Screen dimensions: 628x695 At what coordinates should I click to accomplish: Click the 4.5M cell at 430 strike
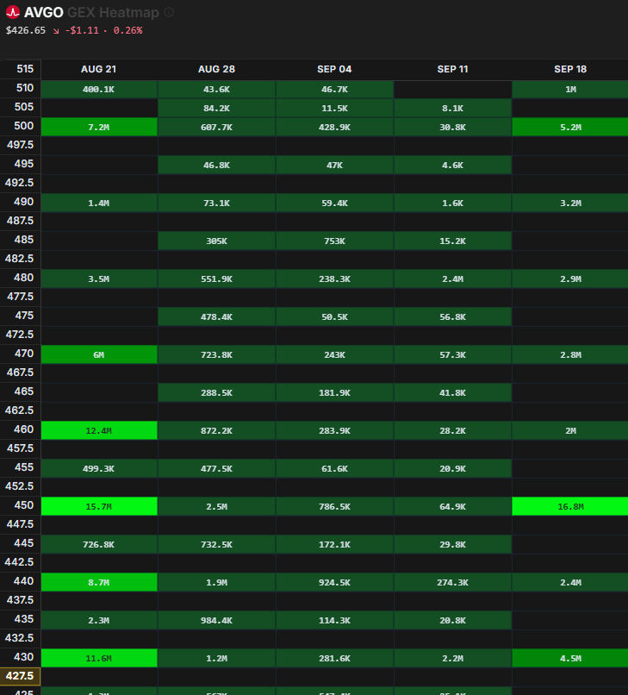(x=570, y=658)
